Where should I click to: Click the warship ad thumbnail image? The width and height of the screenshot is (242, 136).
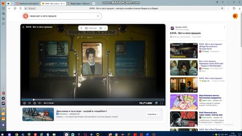(38, 114)
